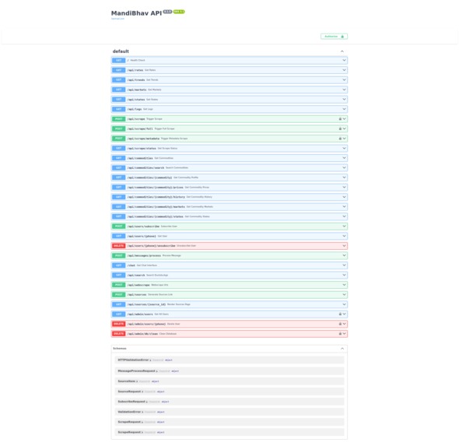Expand the /api/logs endpoint chevron
This screenshot has width=459, height=446.
[x=344, y=109]
